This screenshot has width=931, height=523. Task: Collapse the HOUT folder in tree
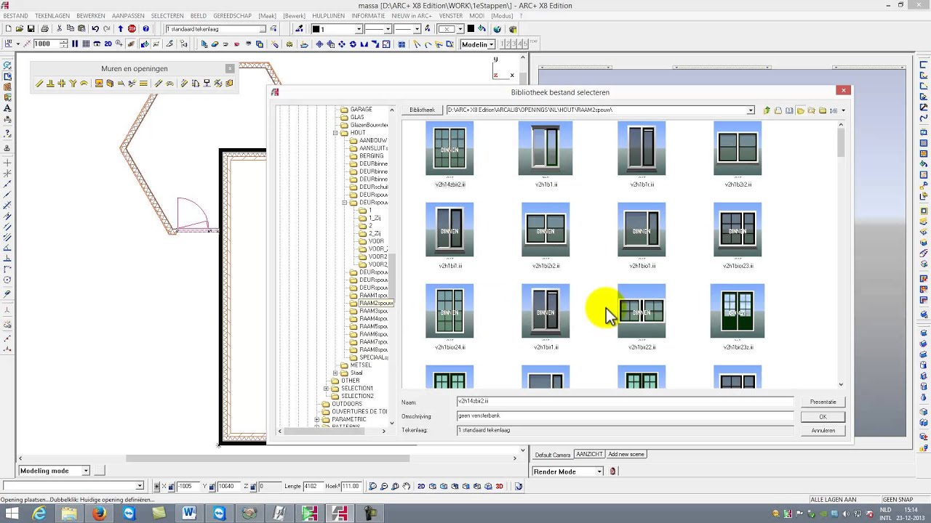pyautogui.click(x=335, y=133)
